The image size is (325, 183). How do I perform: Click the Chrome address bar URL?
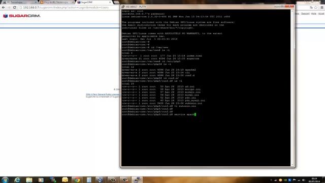tap(66, 8)
